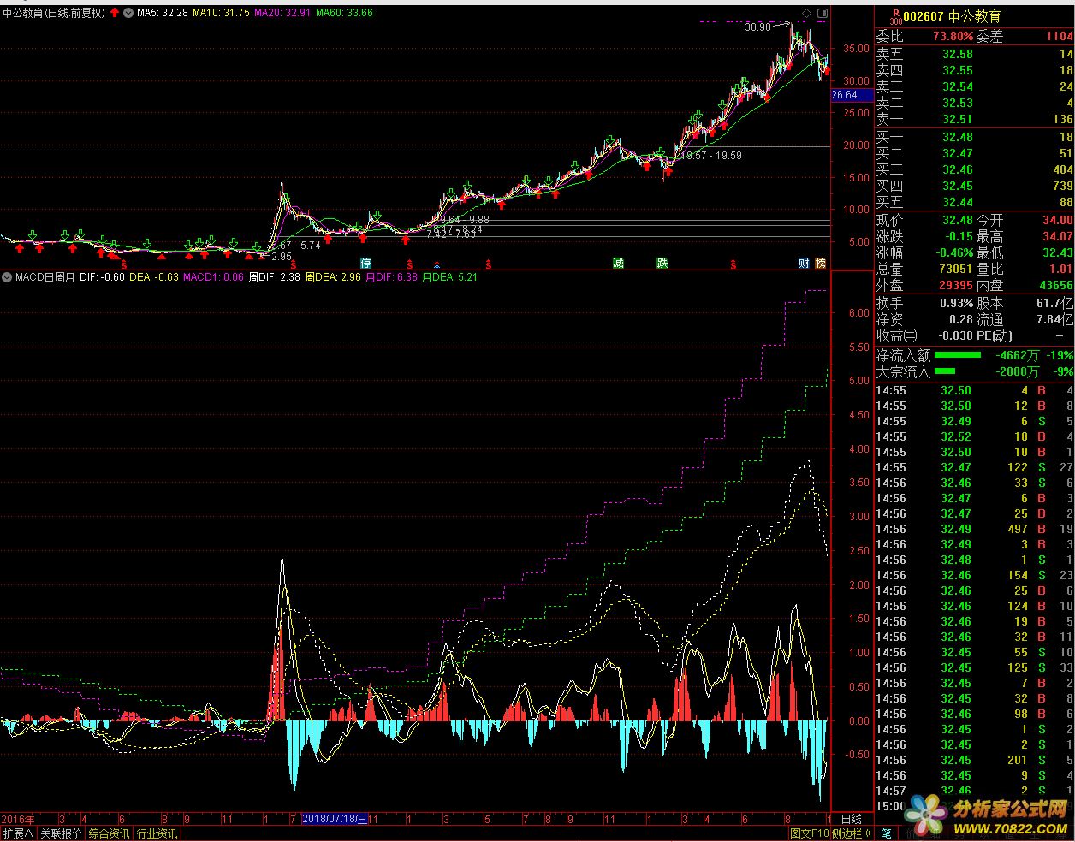Click the 月DEA: 5.21 value
1075x842 pixels.
[449, 277]
